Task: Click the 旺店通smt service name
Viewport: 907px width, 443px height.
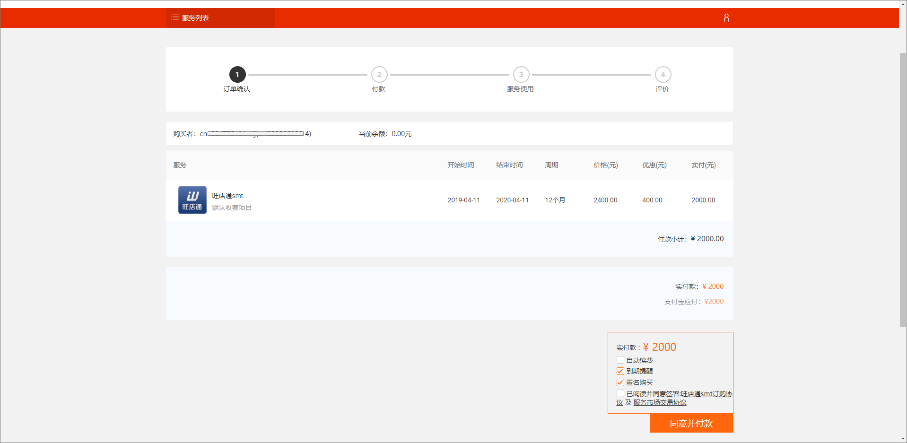Action: pyautogui.click(x=227, y=196)
